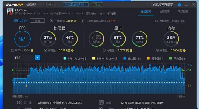Switch to the 性能图表 tab
Image resolution: width=199 pixels, height=109 pixels.
[164, 11]
